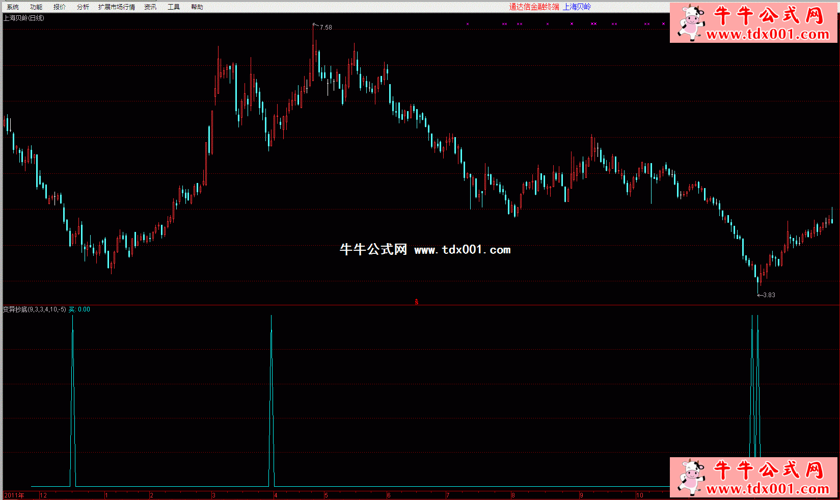The width and height of the screenshot is (840, 500).
Task: Click the 2011年 label on time axis
Action: (x=14, y=495)
